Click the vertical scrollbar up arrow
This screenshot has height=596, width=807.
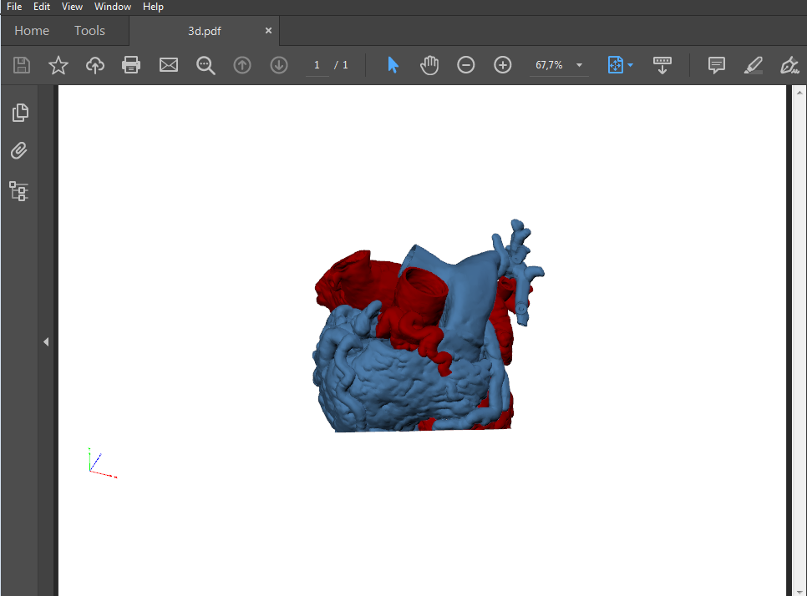click(799, 93)
